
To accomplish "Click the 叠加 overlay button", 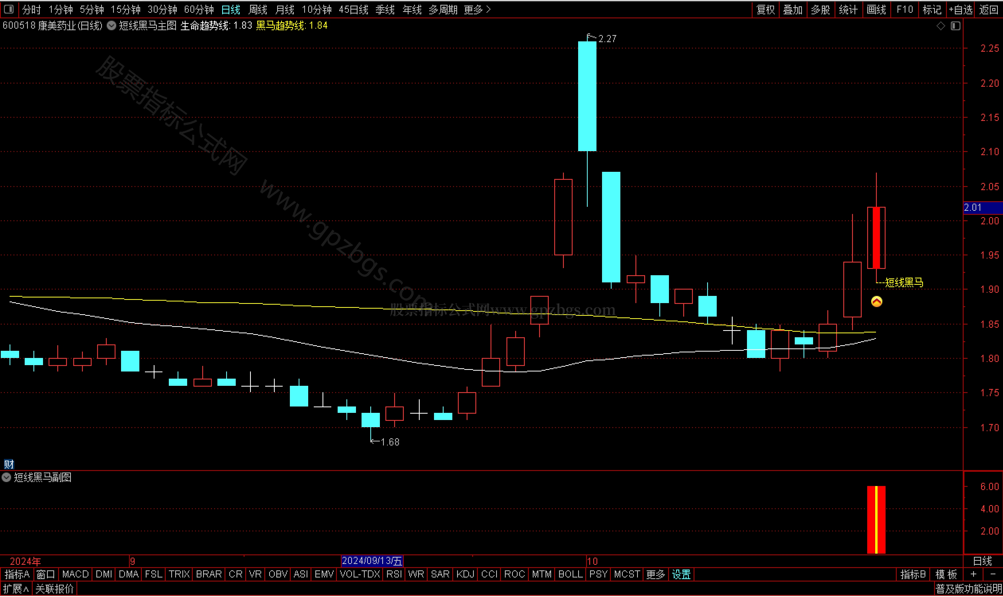I will [x=793, y=9].
